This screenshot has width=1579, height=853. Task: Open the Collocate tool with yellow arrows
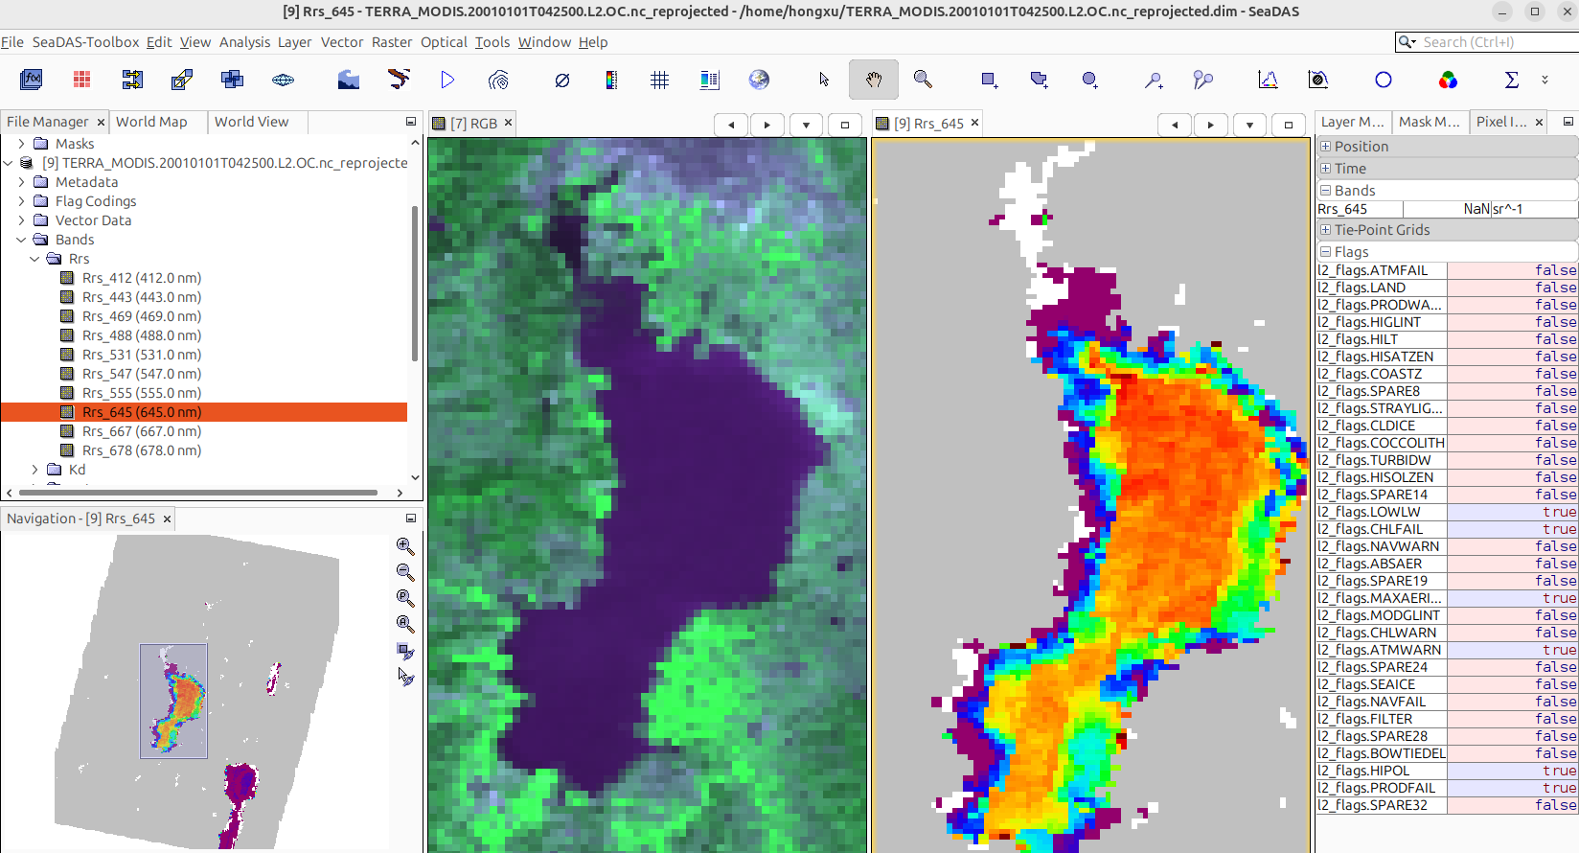click(x=132, y=80)
